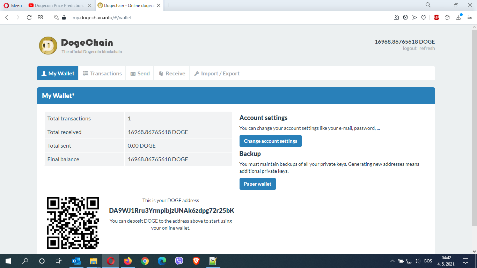477x268 pixels.
Task: Click the Total transactions row label
Action: [x=69, y=119]
